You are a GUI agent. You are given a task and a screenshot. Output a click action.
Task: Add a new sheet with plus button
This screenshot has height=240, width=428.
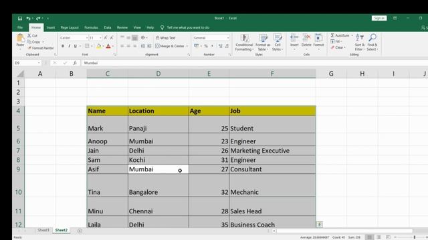coord(80,231)
